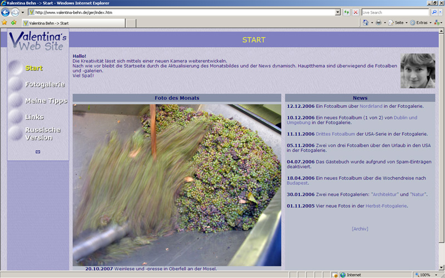Click the page favicon in address bar
Viewport: 445px width, 278px height.
pyautogui.click(x=32, y=12)
